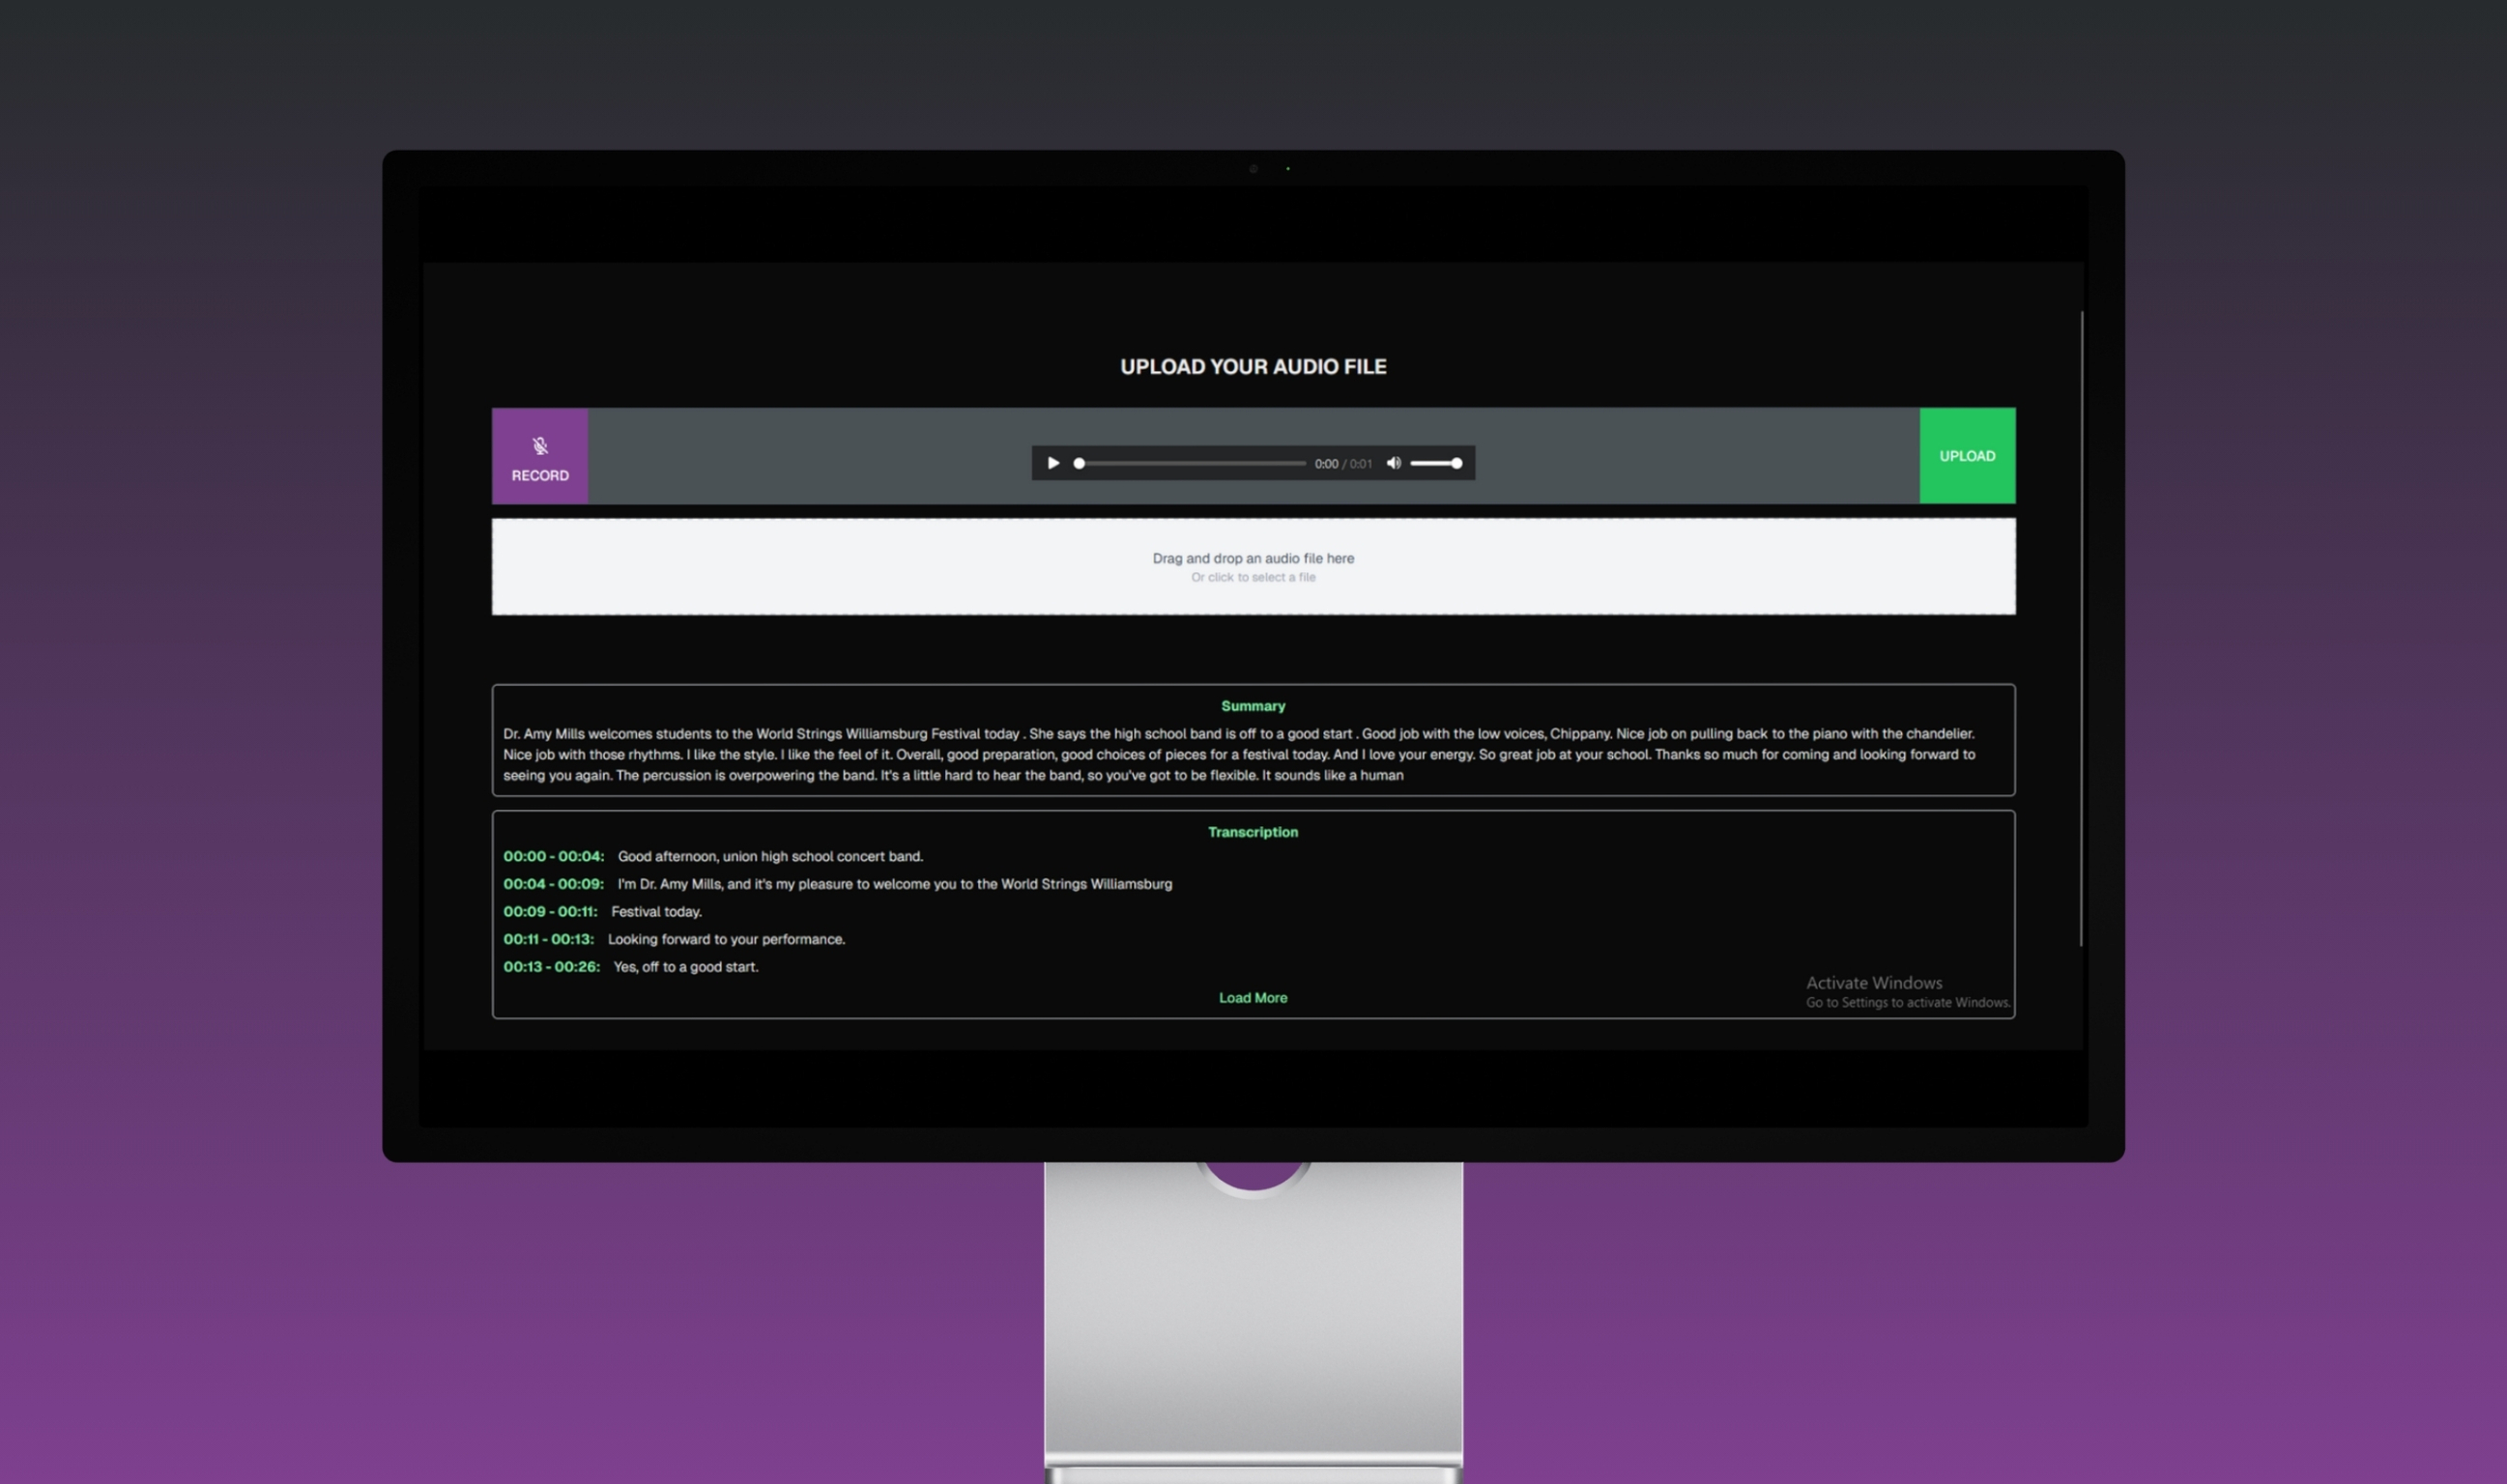The image size is (2507, 1484).
Task: Click 'Yes, off to a good start' line
Action: pyautogui.click(x=686, y=967)
